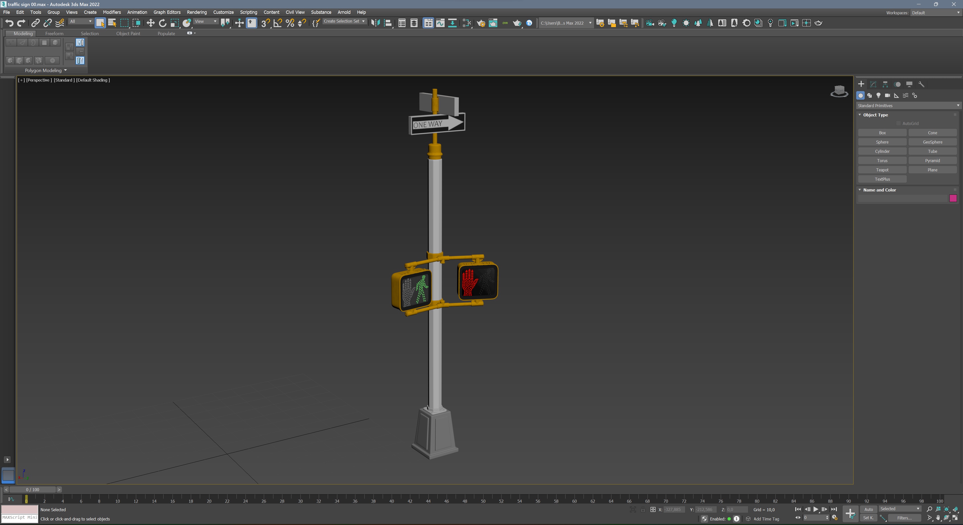Screen dimensions: 963x525
Task: Create a Box primitive
Action: [882, 133]
